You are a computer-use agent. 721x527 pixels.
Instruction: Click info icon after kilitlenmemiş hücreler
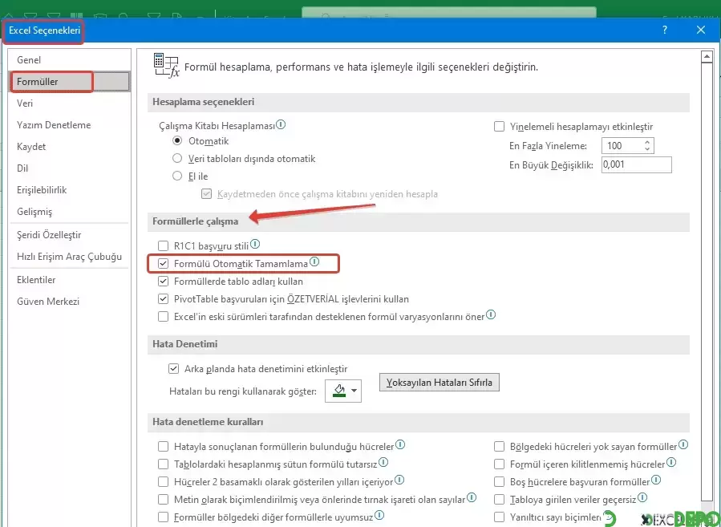tap(671, 462)
